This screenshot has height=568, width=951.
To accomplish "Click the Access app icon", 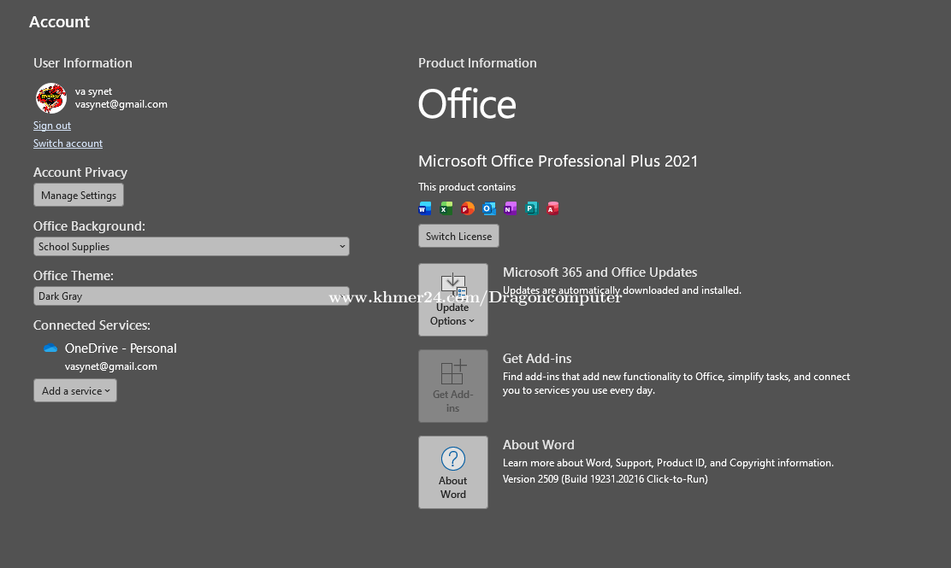I will click(x=553, y=208).
